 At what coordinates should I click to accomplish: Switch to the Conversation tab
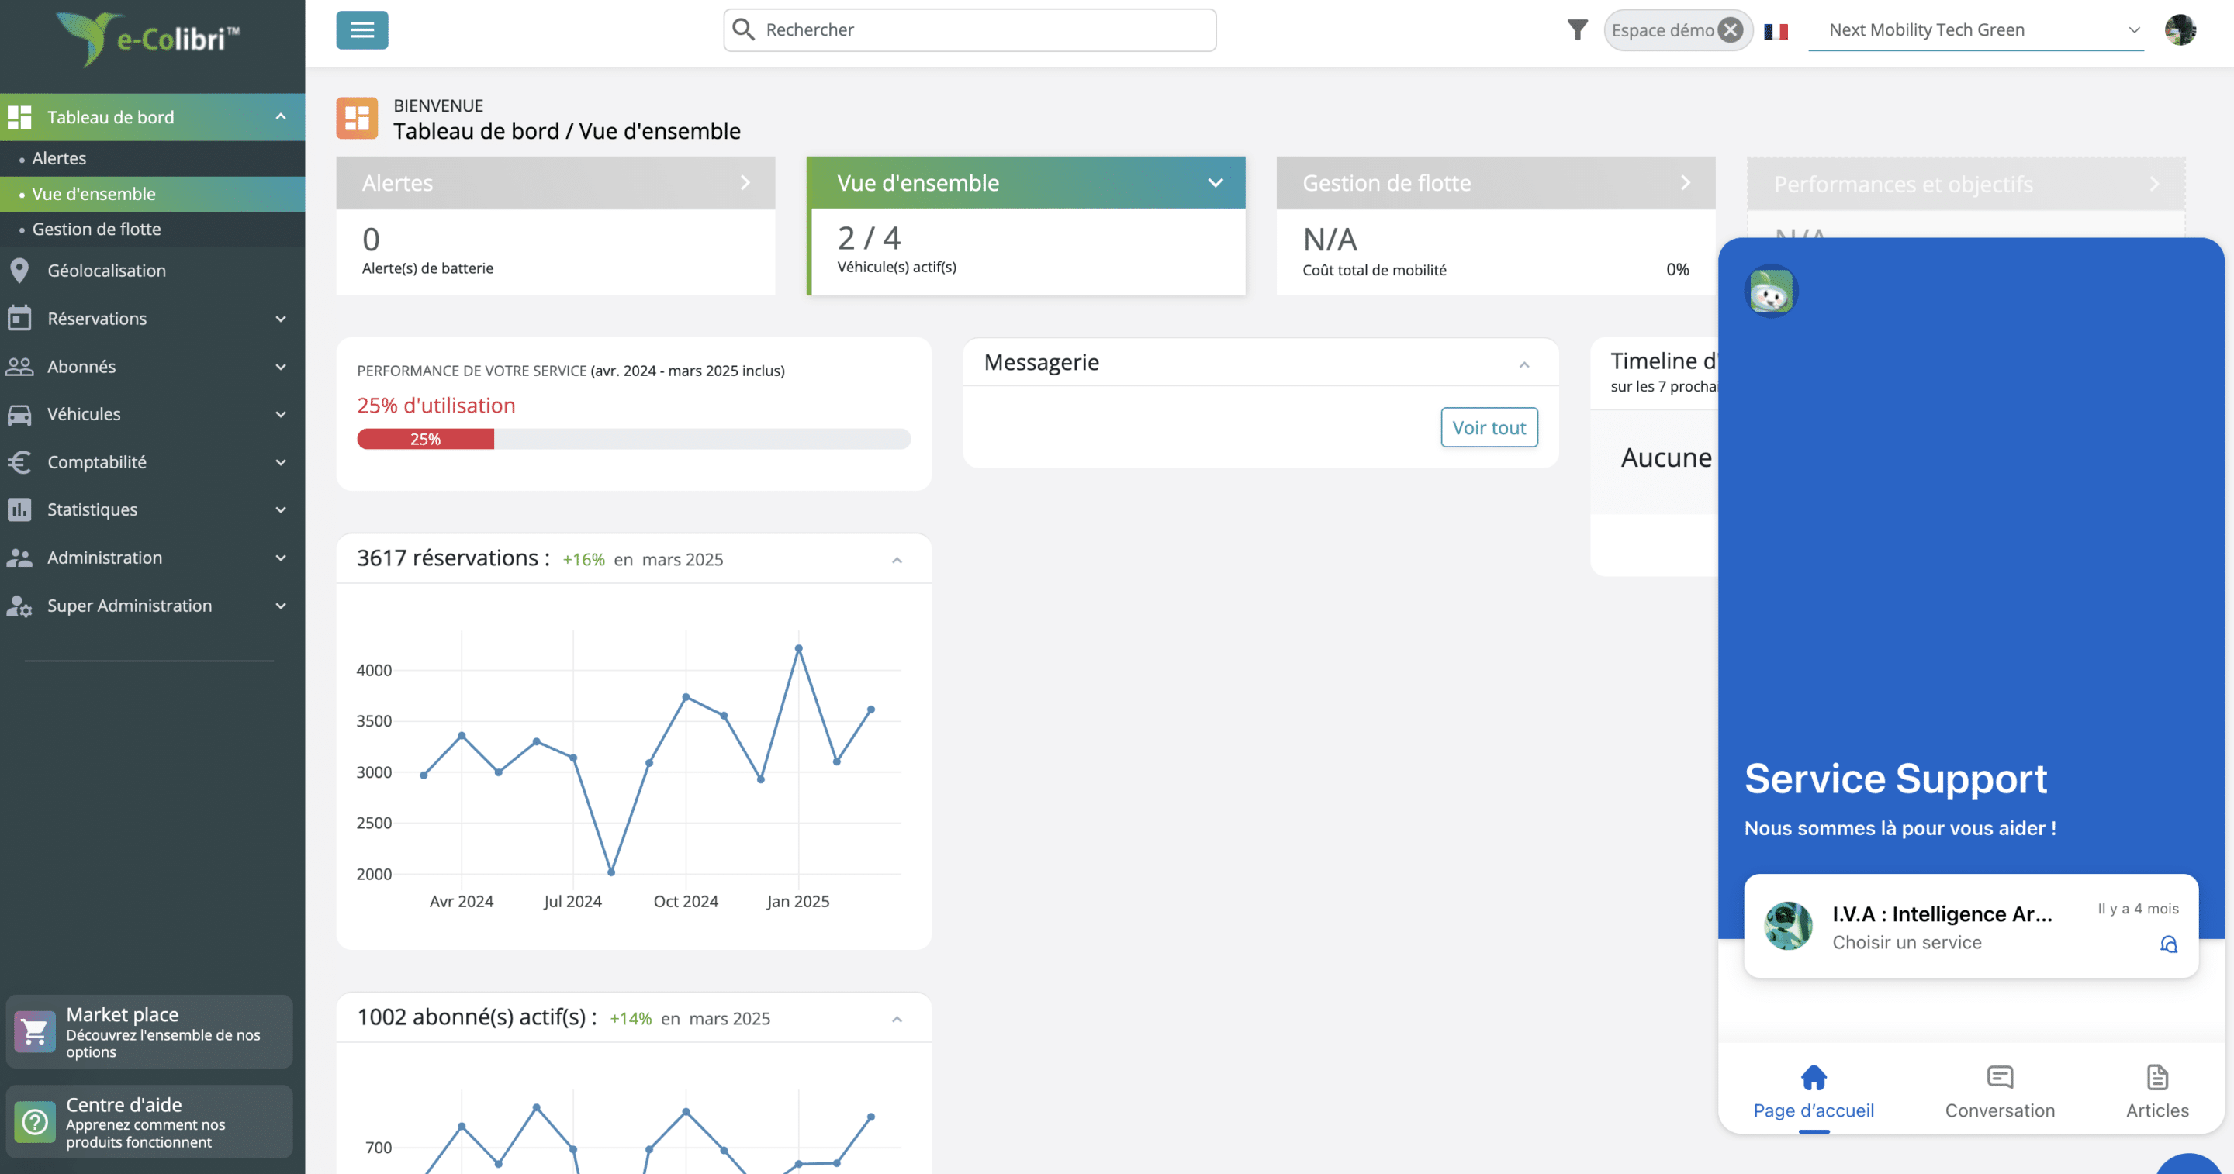[x=2000, y=1092]
